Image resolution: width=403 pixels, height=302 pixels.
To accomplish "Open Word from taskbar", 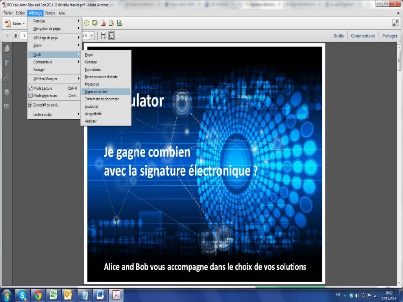I will (100, 295).
